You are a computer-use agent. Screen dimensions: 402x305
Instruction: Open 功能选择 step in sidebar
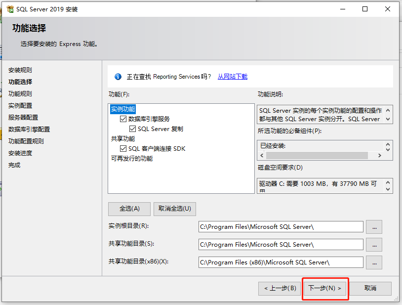tap(20, 82)
